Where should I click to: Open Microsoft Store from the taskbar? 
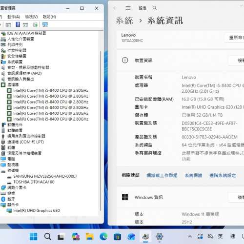click(117, 237)
